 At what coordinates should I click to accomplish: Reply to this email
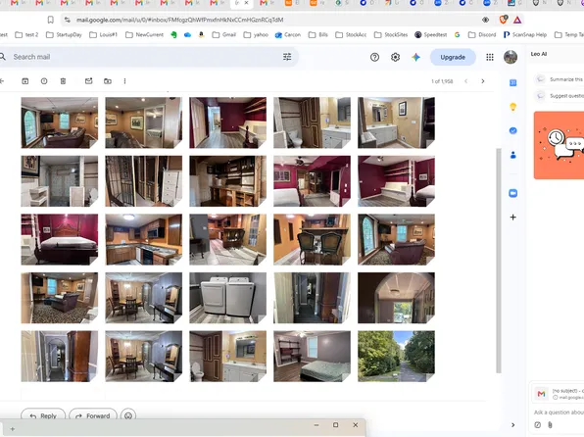tap(43, 415)
